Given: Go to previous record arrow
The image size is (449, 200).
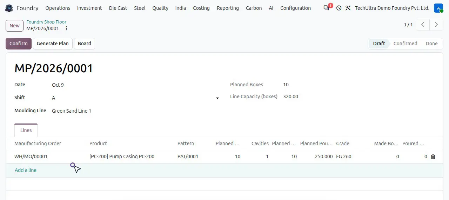Looking at the screenshot, I should [x=423, y=25].
